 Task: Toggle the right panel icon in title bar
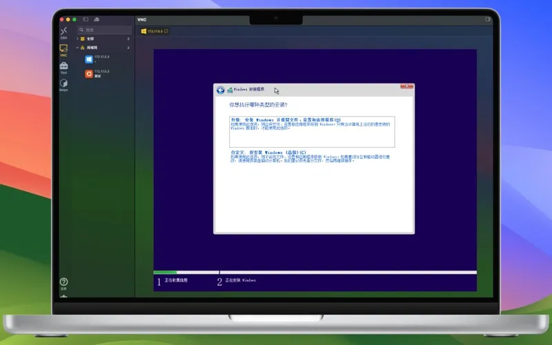[x=488, y=19]
